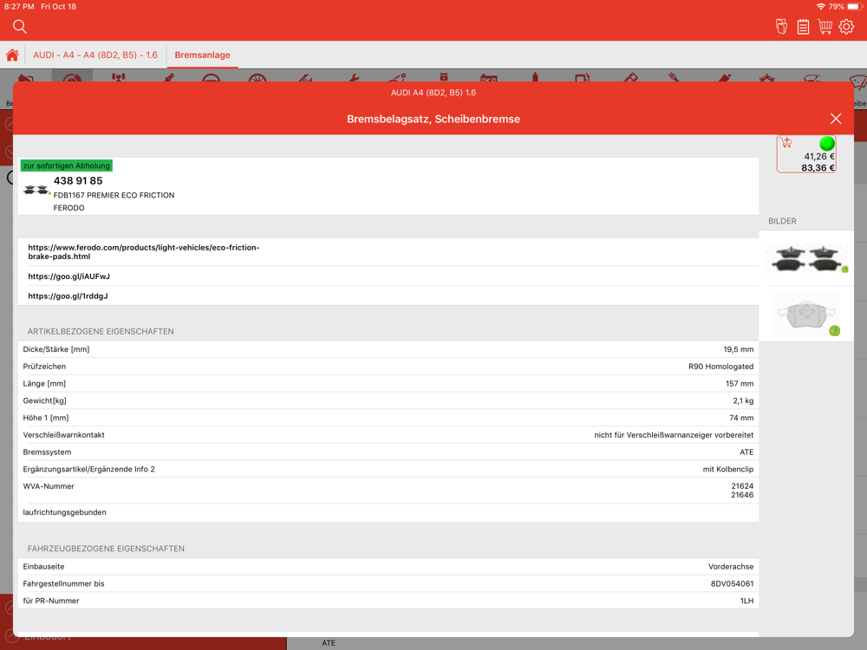Select the value '157 mm'
Image resolution: width=867 pixels, height=650 pixels.
tap(740, 384)
